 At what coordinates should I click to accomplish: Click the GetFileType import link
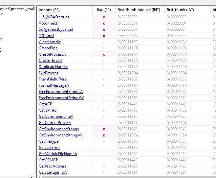[x=49, y=141]
